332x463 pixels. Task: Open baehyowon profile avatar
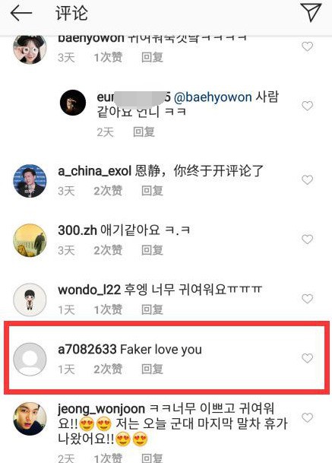[x=30, y=49]
